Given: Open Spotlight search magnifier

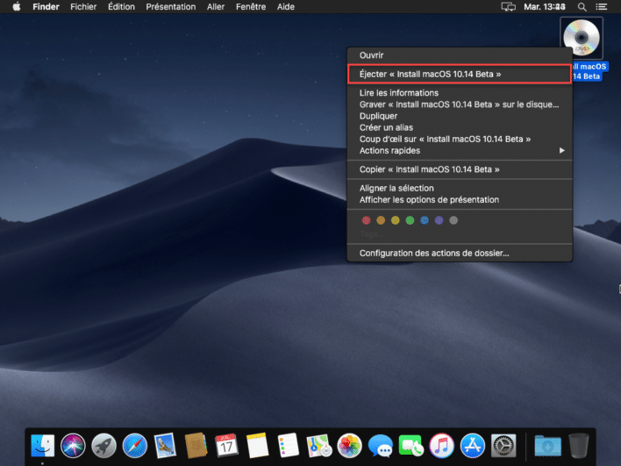Looking at the screenshot, I should (x=582, y=7).
